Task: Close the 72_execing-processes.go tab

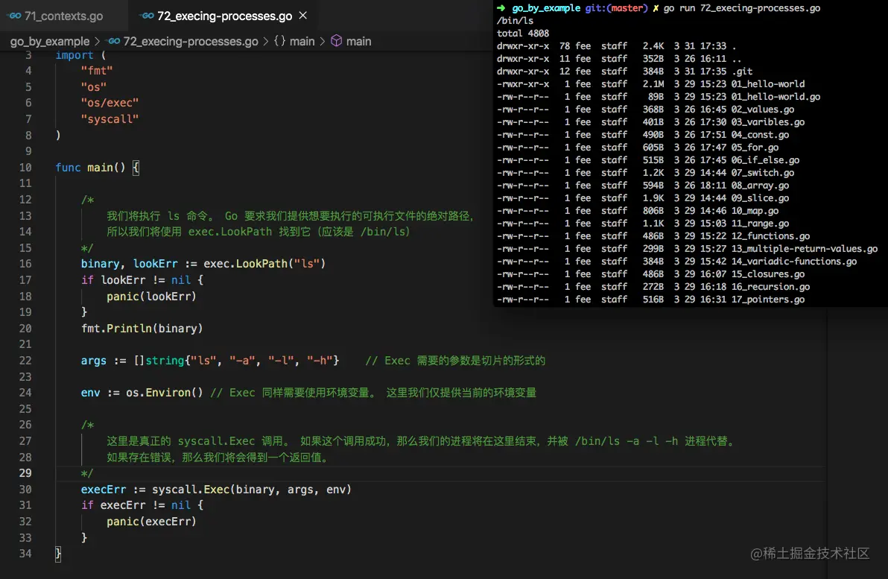Action: [x=303, y=16]
